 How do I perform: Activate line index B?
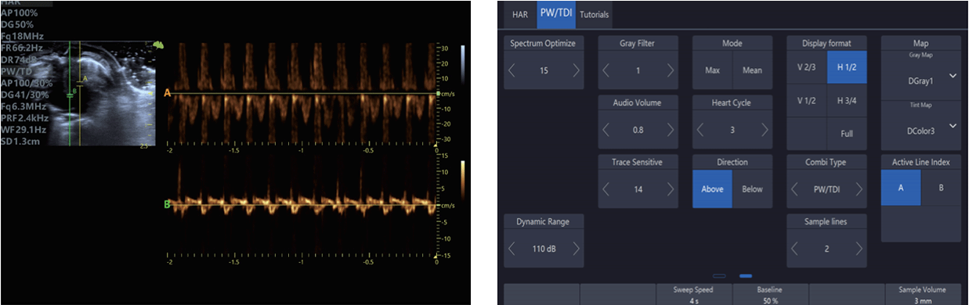pos(941,188)
